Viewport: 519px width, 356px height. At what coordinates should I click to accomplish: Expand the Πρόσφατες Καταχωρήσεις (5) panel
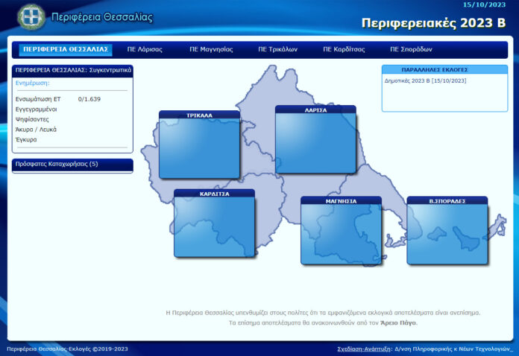(x=72, y=164)
